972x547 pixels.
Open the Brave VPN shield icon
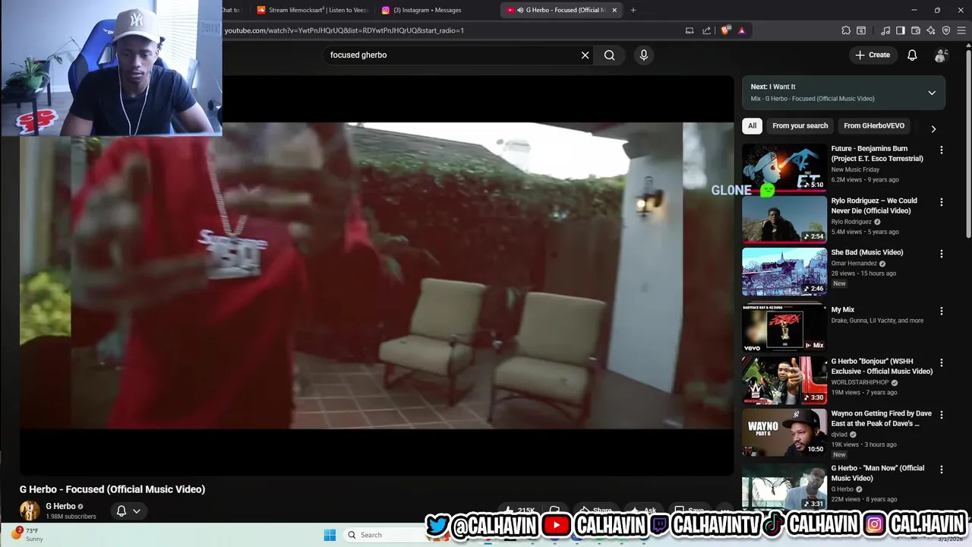pyautogui.click(x=946, y=30)
